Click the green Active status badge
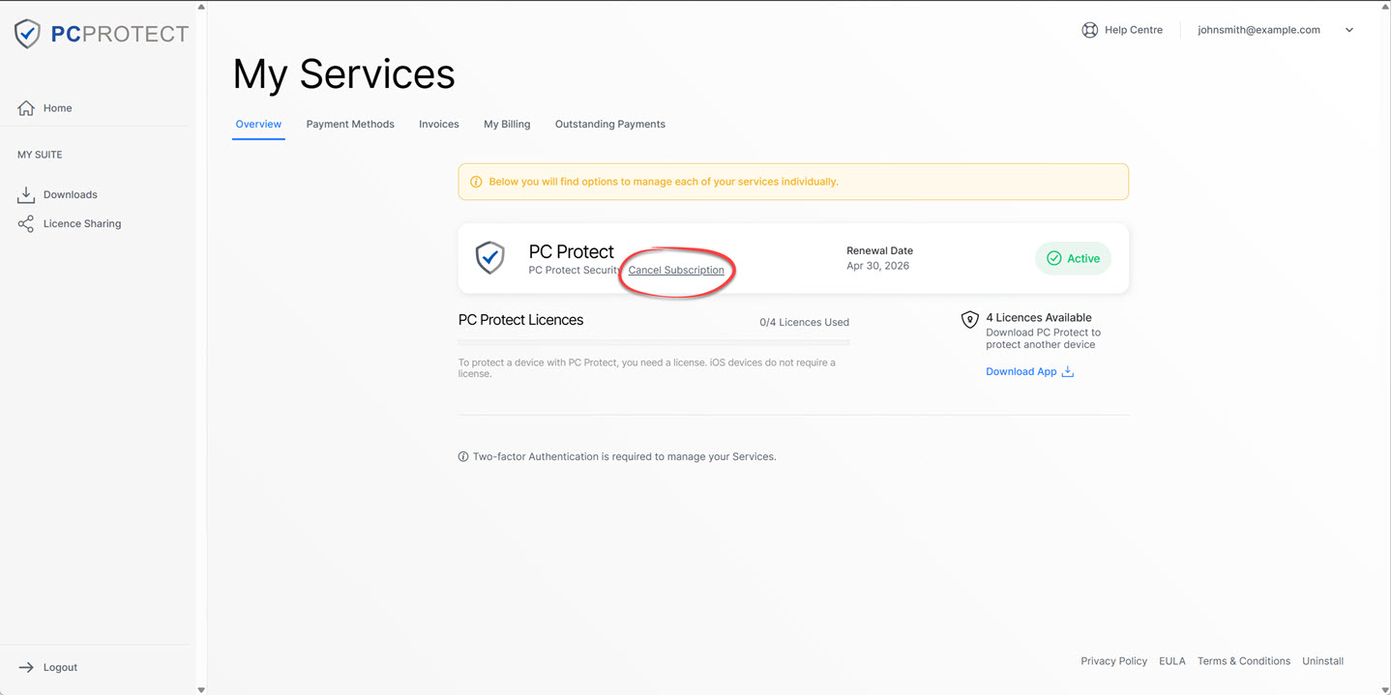 [x=1073, y=259]
